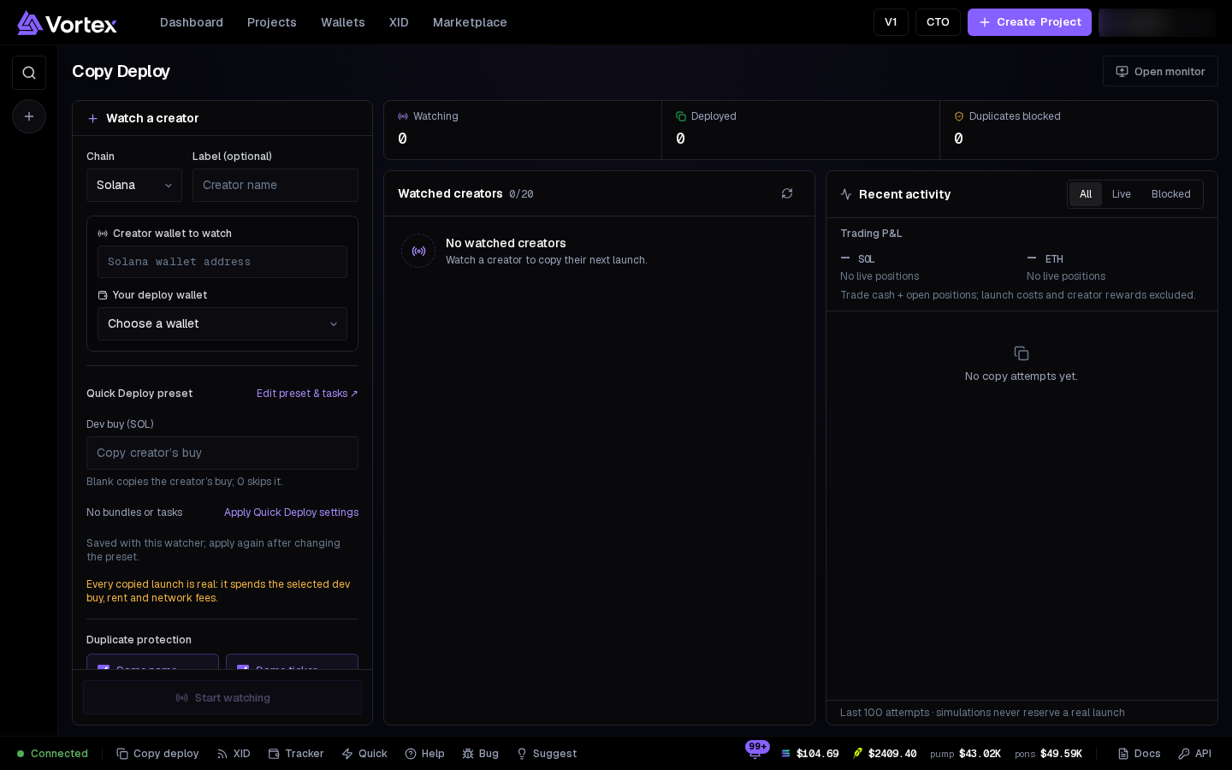Focus the Creator name label field
Screen dimensions: 1232x770
coord(275,185)
